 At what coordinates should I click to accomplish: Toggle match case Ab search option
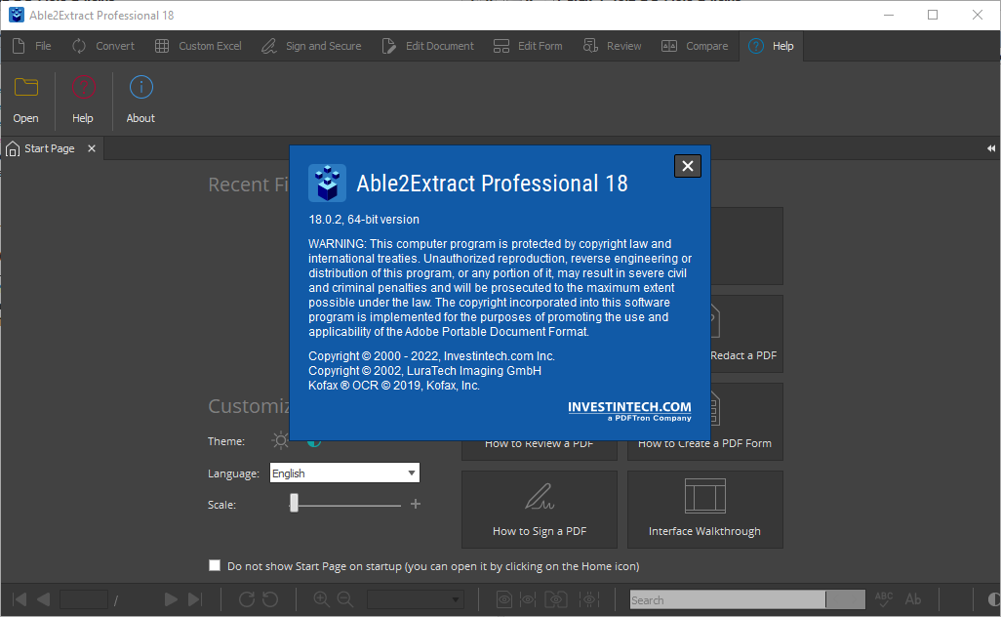click(x=913, y=599)
